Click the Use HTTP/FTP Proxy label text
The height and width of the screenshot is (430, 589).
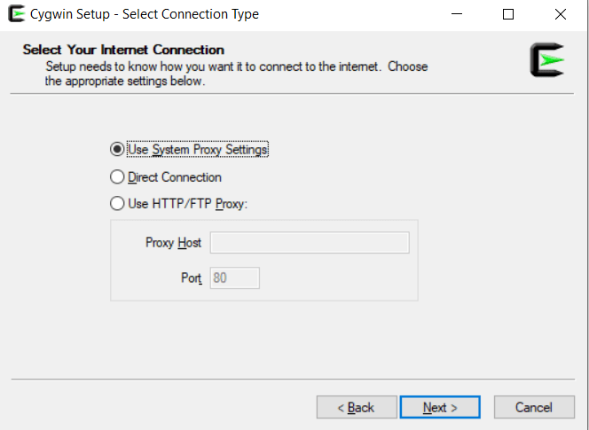pyautogui.click(x=188, y=204)
